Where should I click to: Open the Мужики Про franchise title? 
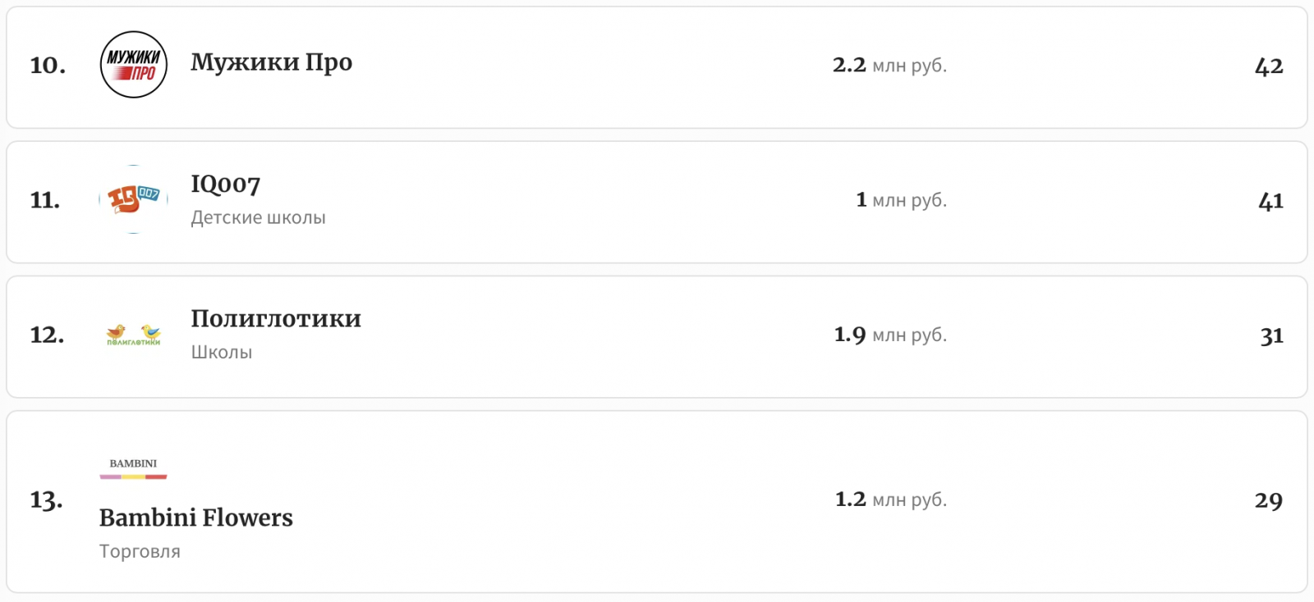pyautogui.click(x=271, y=62)
